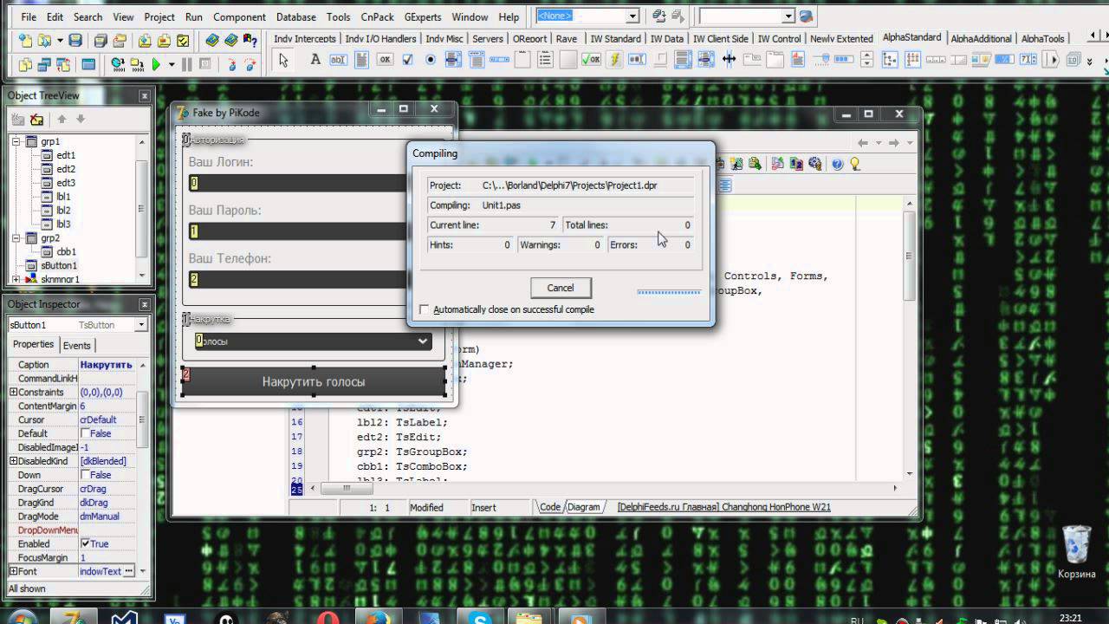
Task: Open the Run button dropdown arrow
Action: (172, 64)
